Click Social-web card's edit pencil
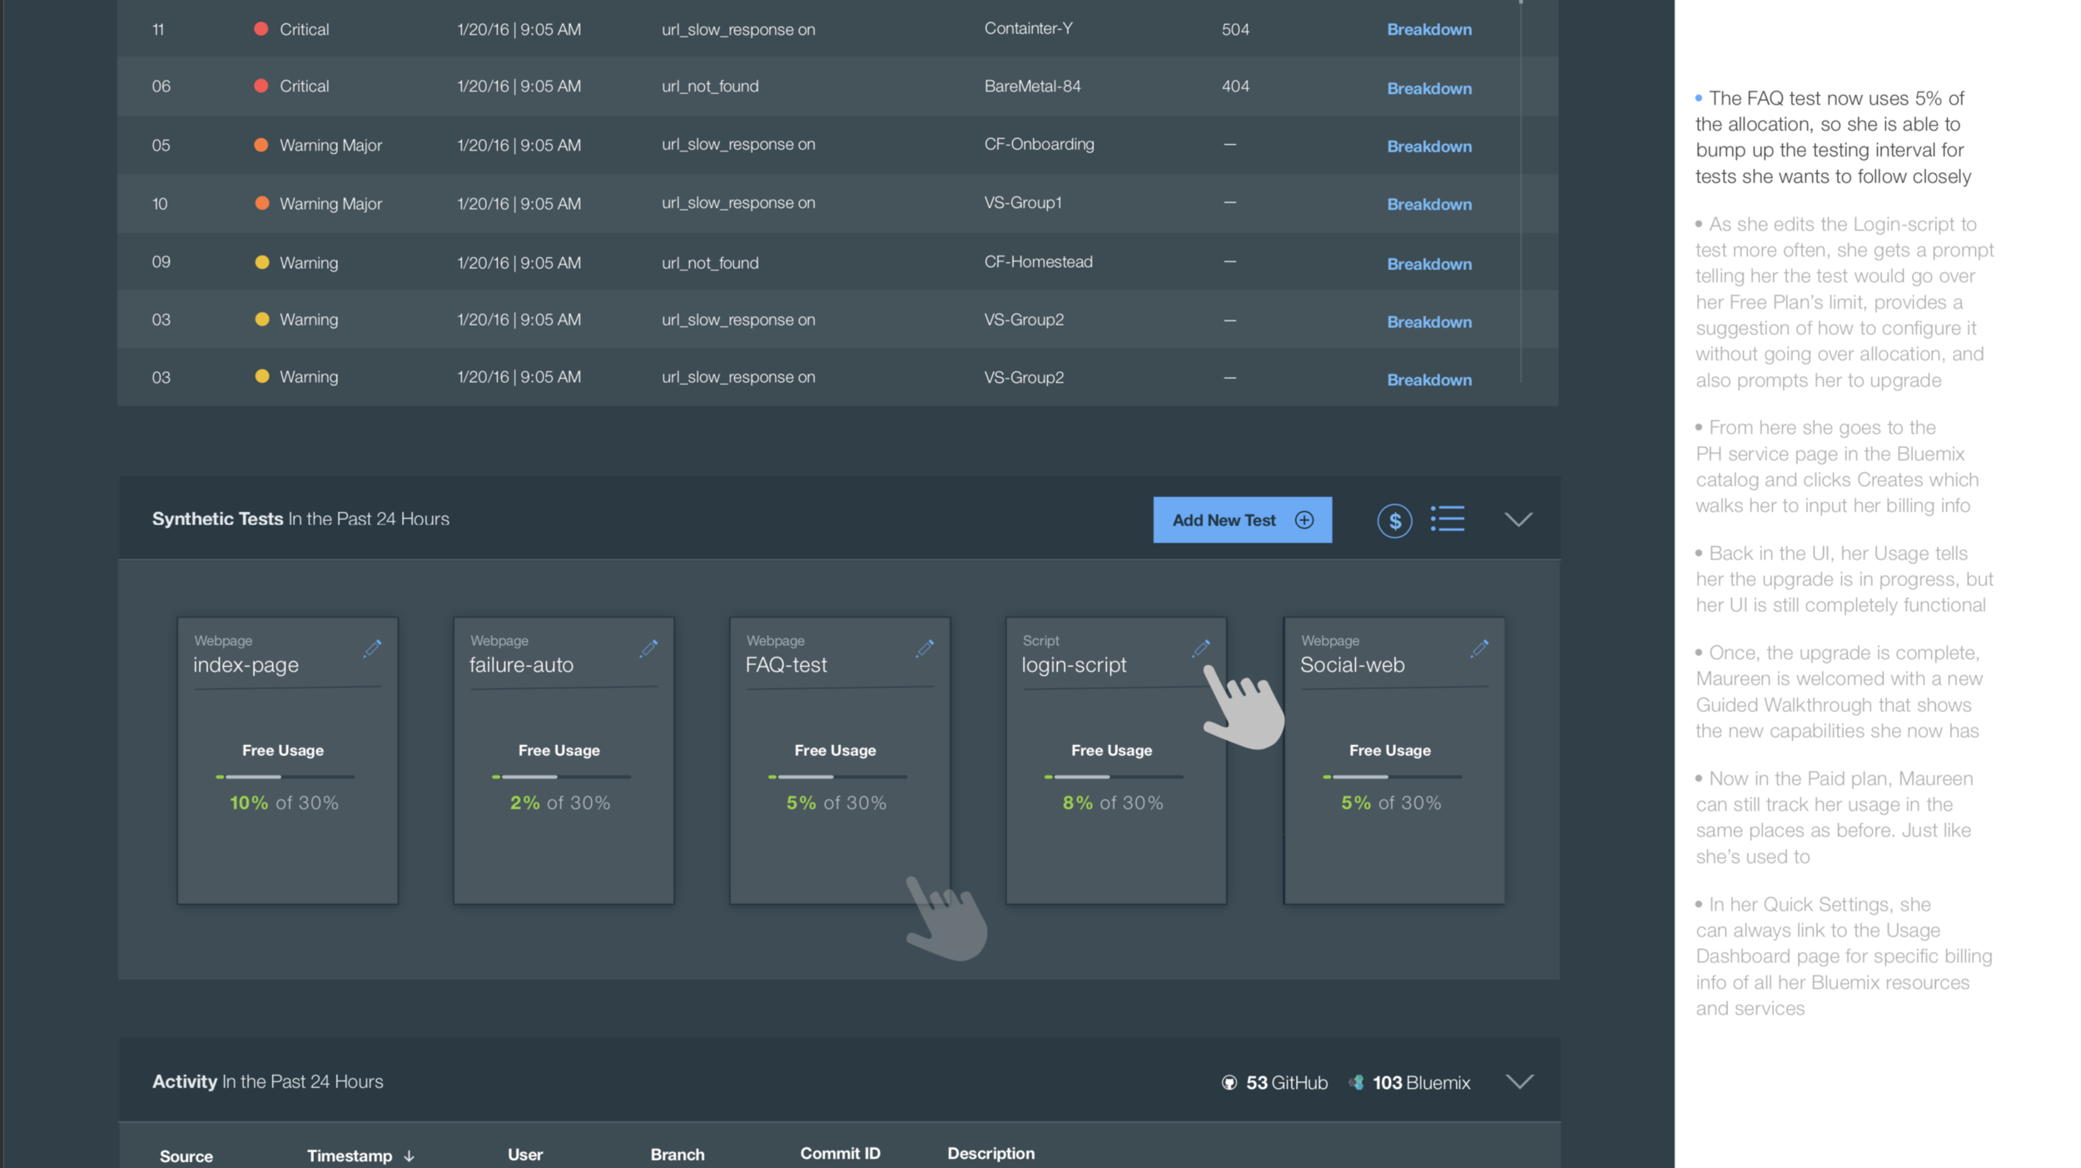 click(1479, 649)
